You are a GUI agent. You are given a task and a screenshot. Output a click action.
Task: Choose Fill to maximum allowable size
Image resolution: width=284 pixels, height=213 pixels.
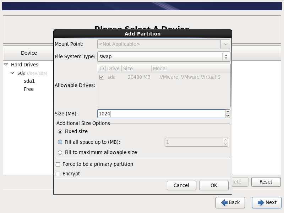click(60, 152)
